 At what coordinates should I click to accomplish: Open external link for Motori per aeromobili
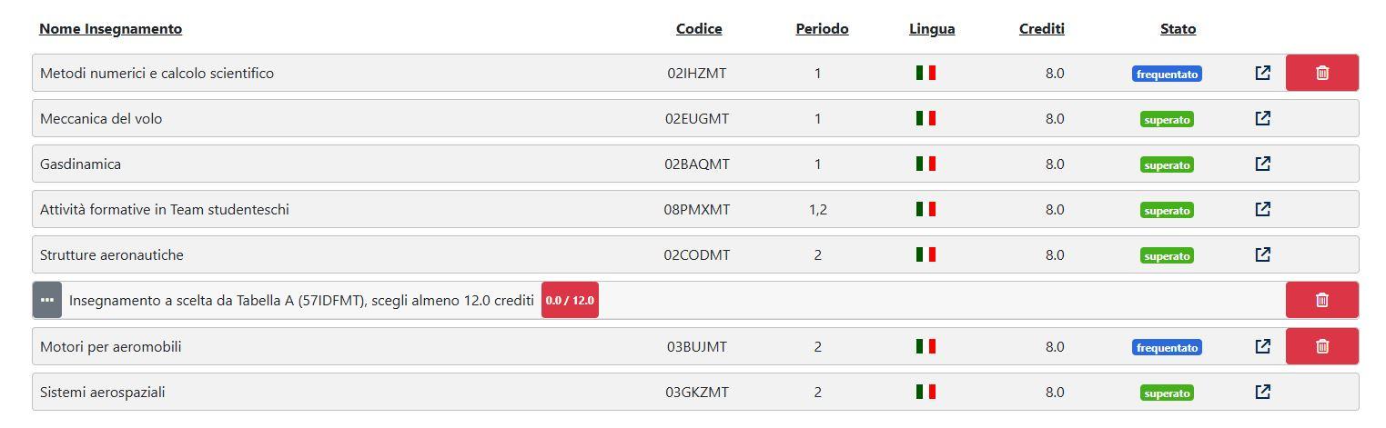1262,346
